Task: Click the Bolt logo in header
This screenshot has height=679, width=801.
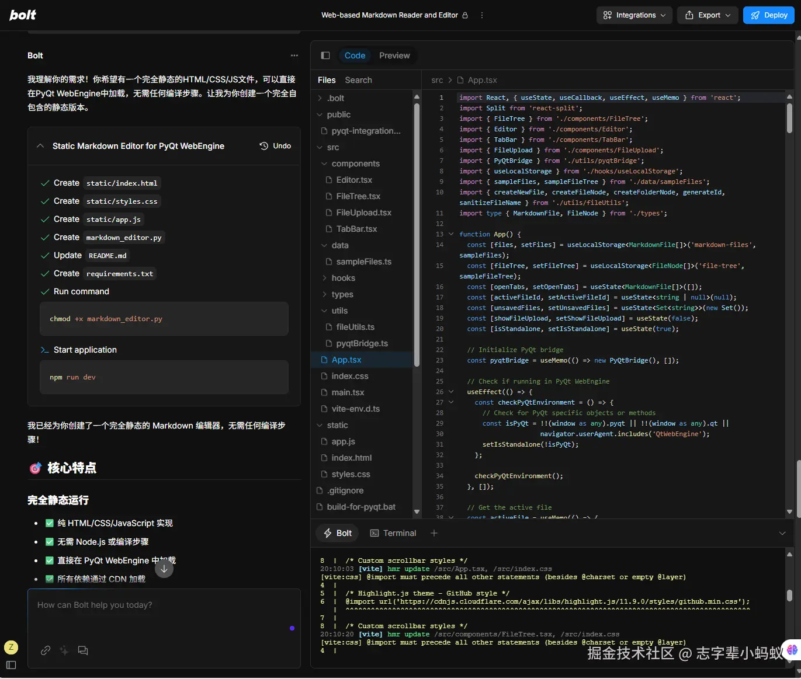Action: 23,15
